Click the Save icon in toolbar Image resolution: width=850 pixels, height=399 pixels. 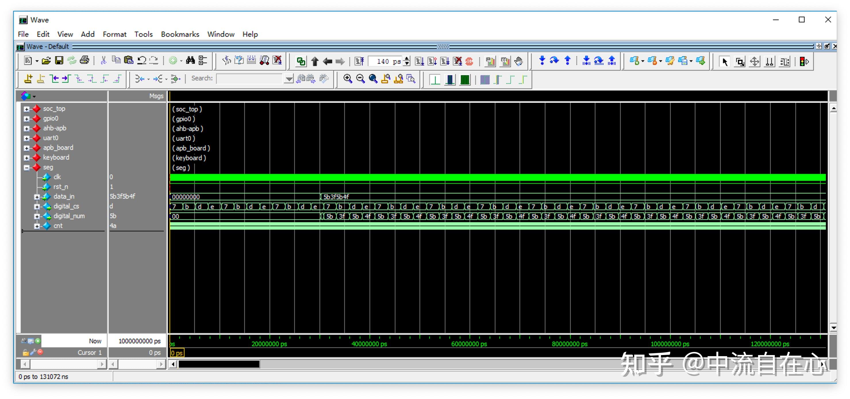[x=59, y=60]
